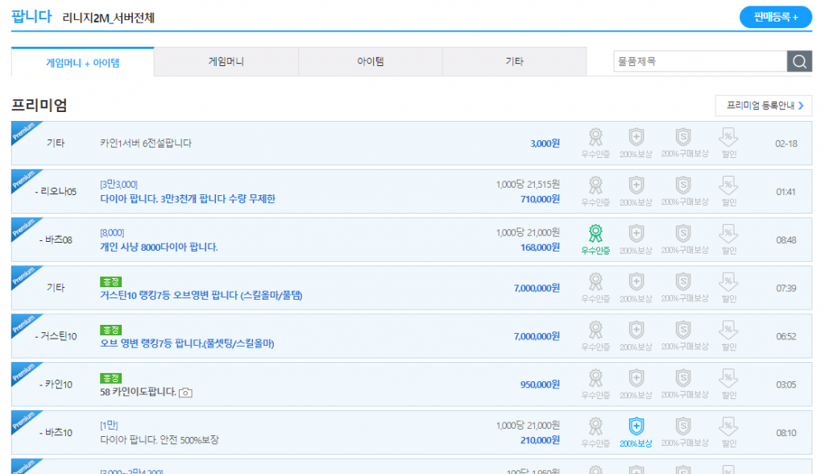Click the registered date 02-18
Screen dimensions: 825x474
786,143
